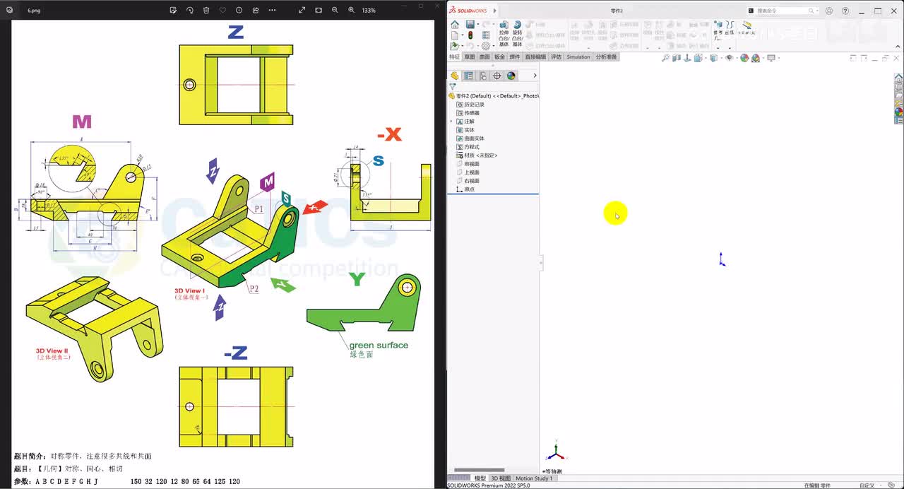Select the DimXpertManager tab icon
The width and height of the screenshot is (904, 489).
(497, 76)
